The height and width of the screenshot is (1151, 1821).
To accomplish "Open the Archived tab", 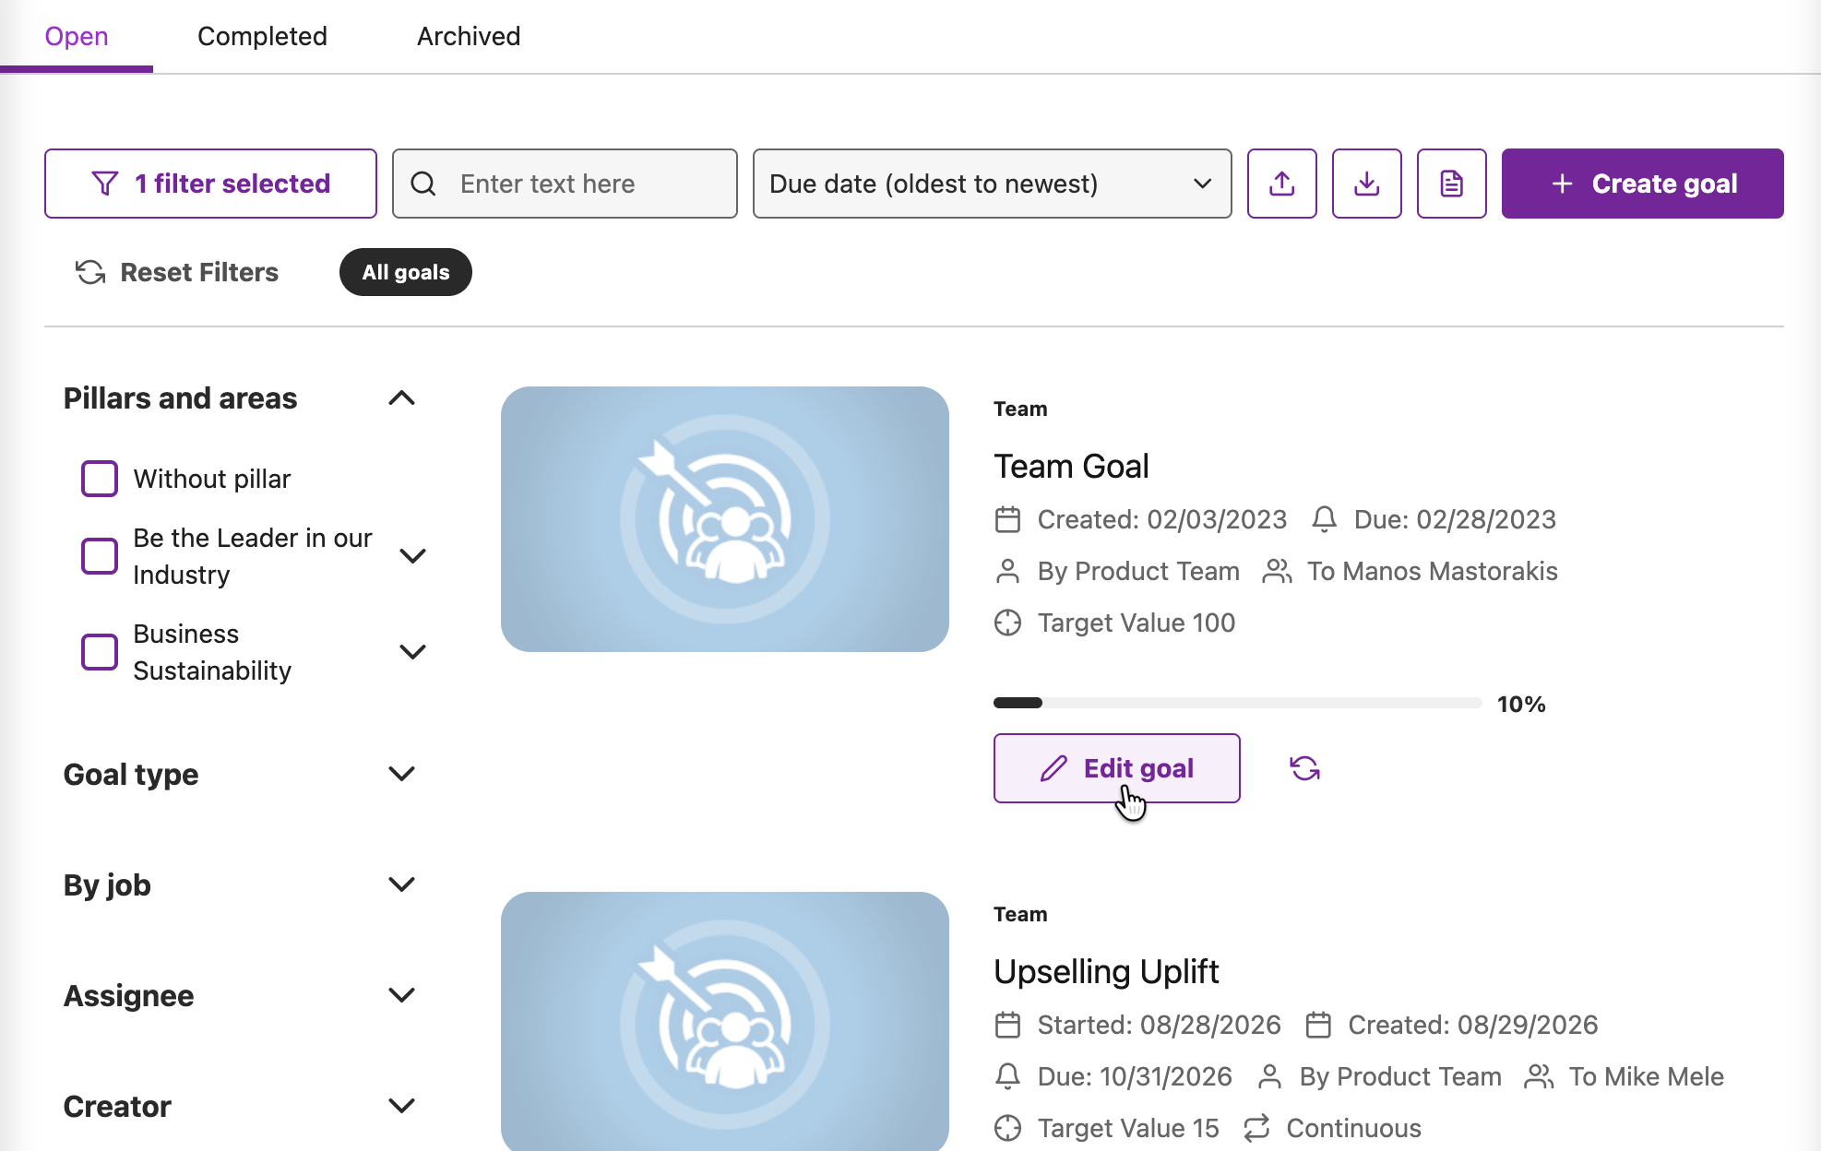I will [469, 36].
